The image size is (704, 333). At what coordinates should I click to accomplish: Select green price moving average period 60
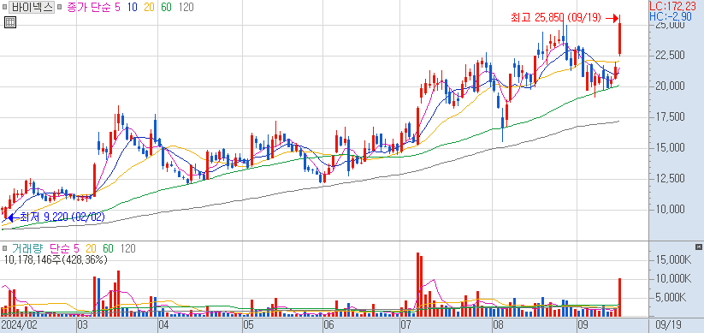tap(166, 7)
